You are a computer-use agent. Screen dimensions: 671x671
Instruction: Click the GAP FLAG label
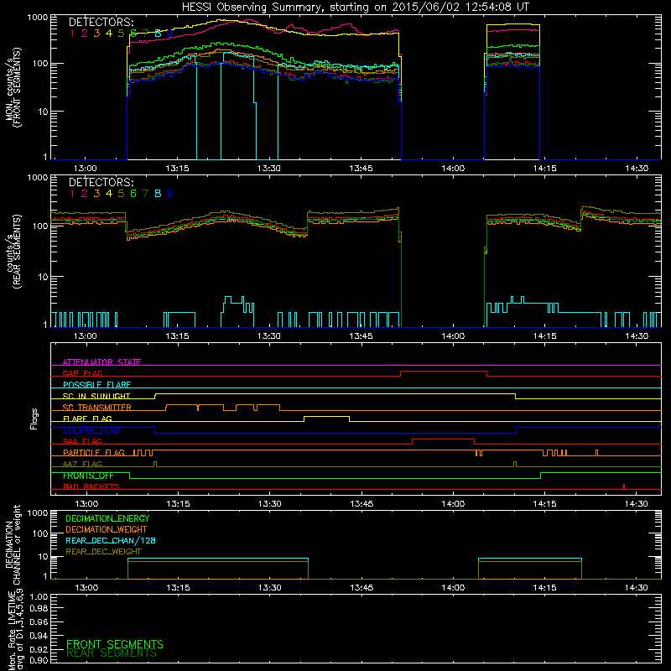click(x=82, y=373)
